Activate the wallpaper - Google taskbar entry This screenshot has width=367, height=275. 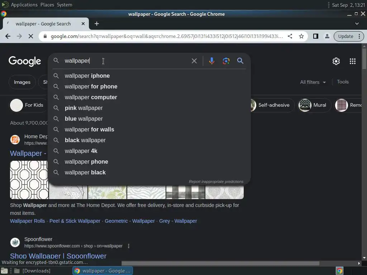click(103, 271)
